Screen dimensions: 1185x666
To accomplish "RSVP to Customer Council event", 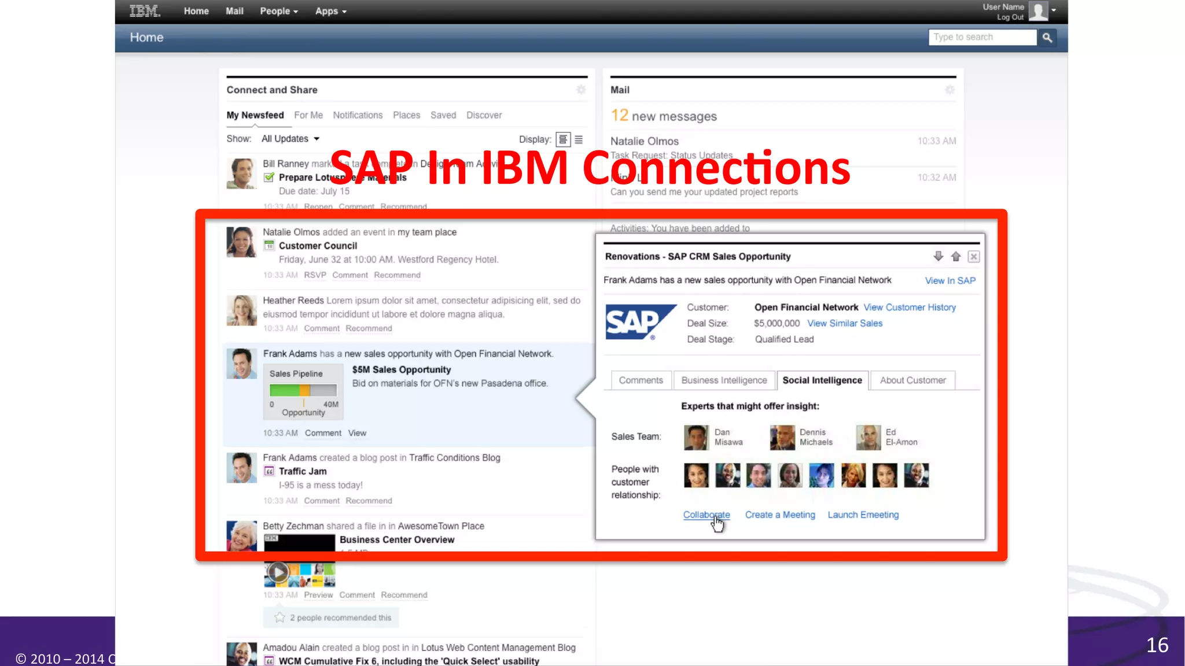I will point(315,275).
